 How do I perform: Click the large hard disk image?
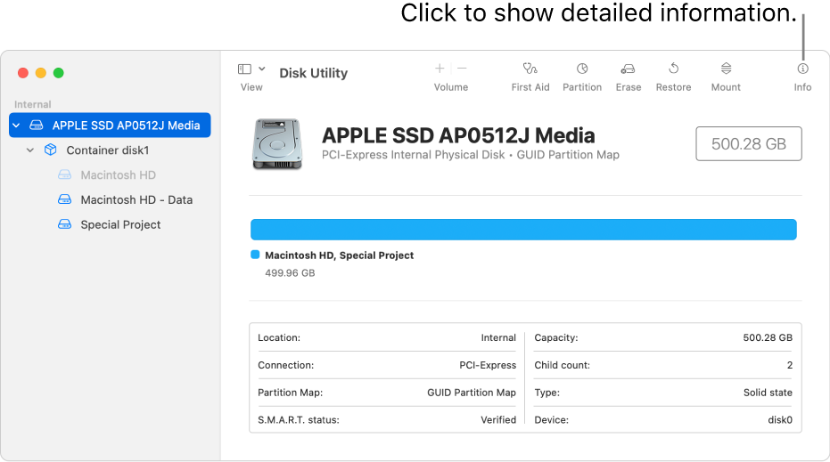(277, 144)
